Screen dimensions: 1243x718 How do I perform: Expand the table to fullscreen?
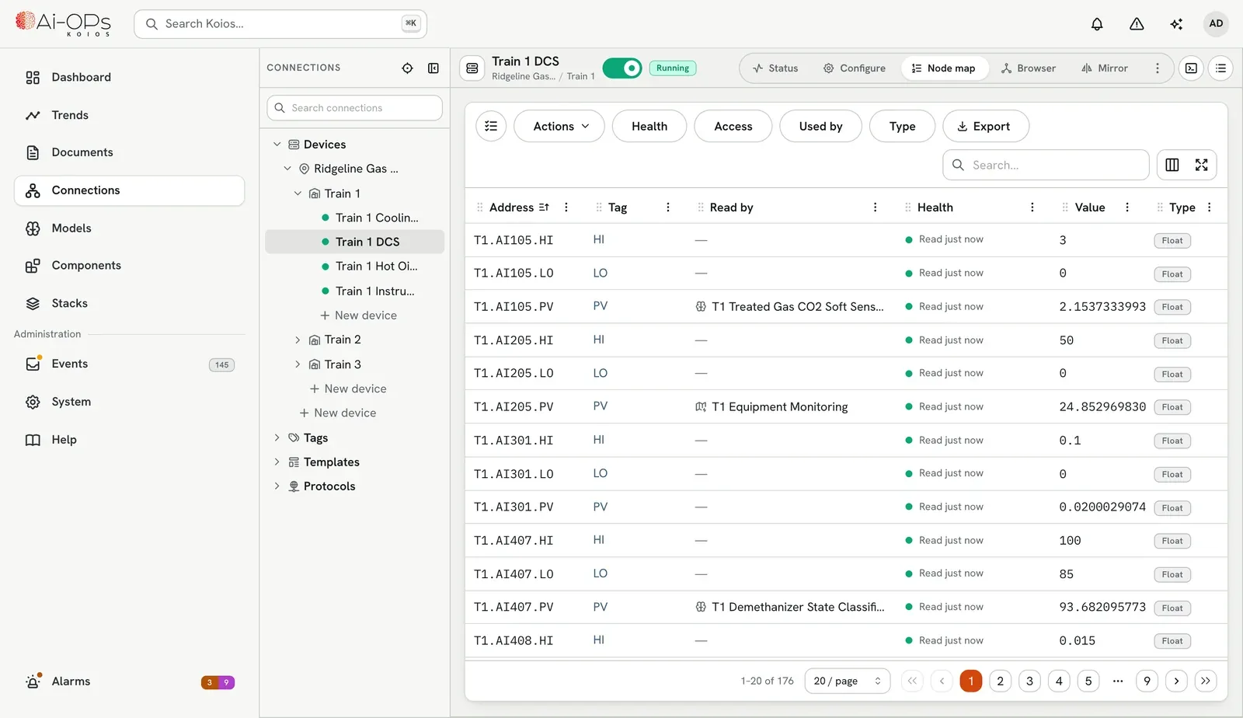click(1202, 165)
